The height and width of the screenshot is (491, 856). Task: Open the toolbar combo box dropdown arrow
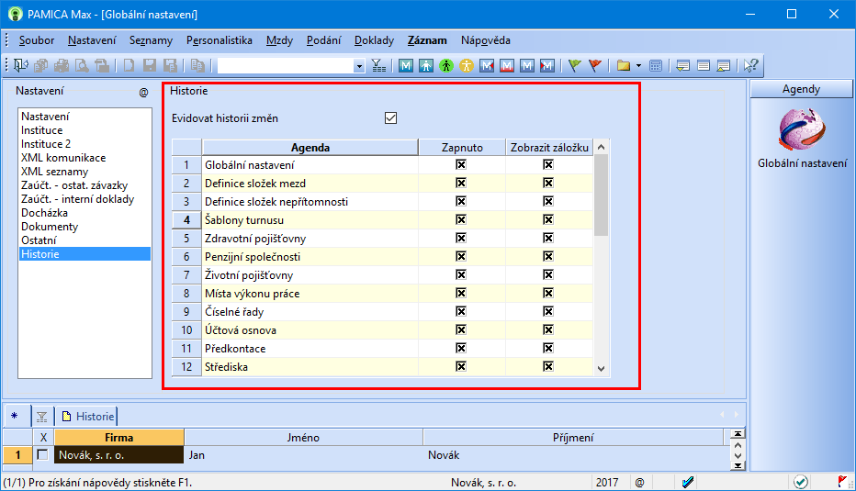point(359,66)
